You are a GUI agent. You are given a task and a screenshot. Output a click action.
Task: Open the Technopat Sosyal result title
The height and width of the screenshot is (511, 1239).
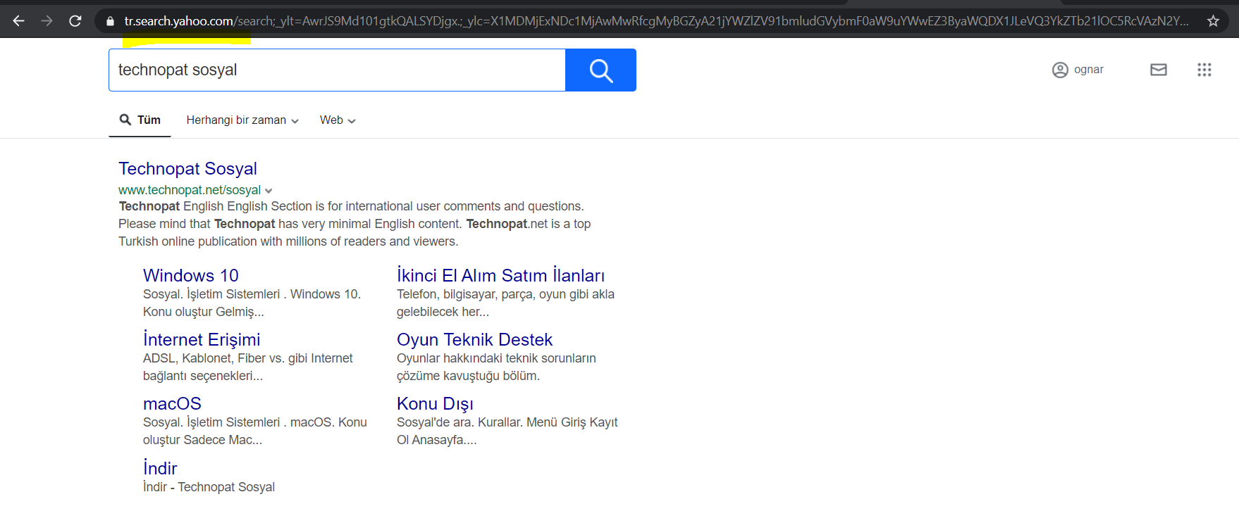[x=187, y=169]
